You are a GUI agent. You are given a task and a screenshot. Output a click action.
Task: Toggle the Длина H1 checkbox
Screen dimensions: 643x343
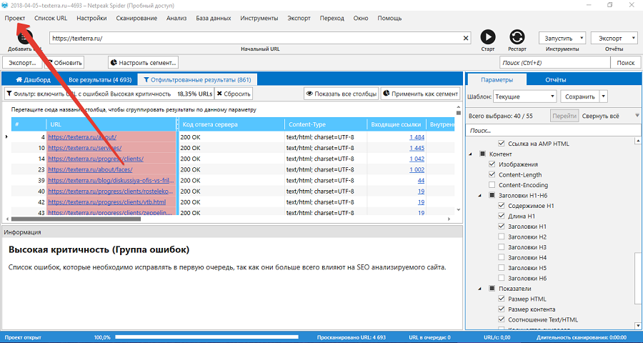pyautogui.click(x=501, y=216)
